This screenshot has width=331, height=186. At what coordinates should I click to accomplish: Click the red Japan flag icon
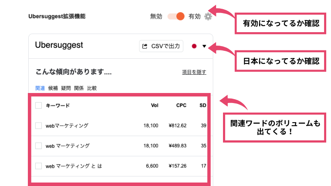pos(194,46)
